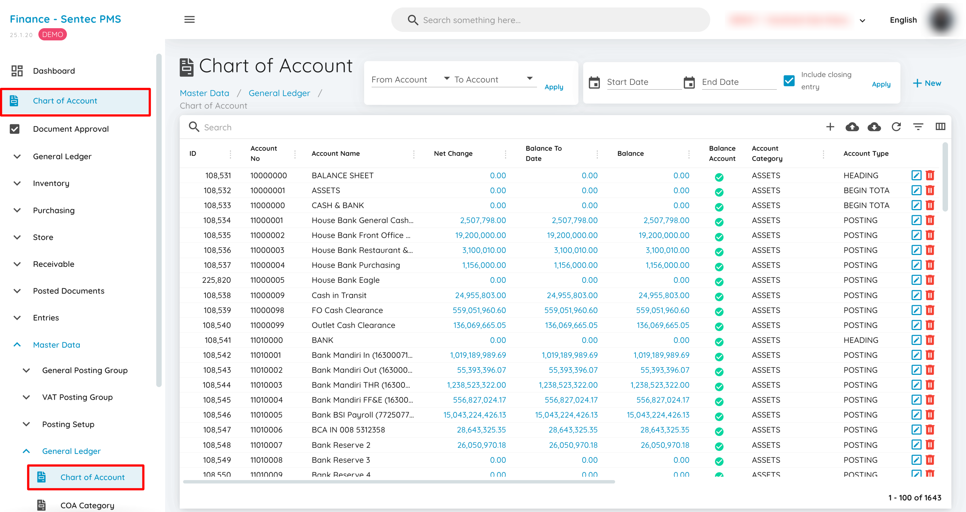Click the New button
The width and height of the screenshot is (966, 512).
pyautogui.click(x=927, y=83)
